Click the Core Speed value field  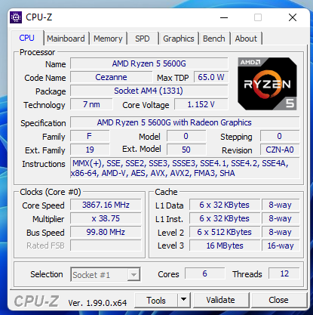tap(106, 205)
